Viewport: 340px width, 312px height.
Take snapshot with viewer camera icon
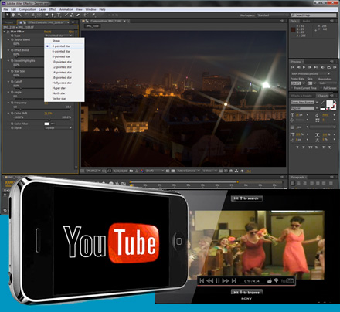(131, 171)
